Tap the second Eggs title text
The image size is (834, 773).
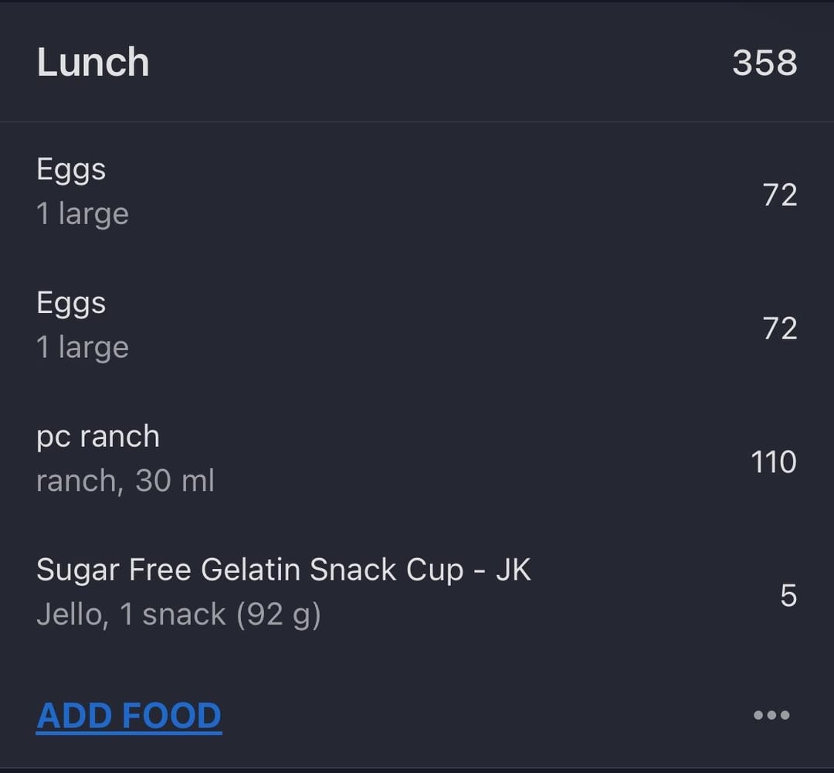pos(71,305)
